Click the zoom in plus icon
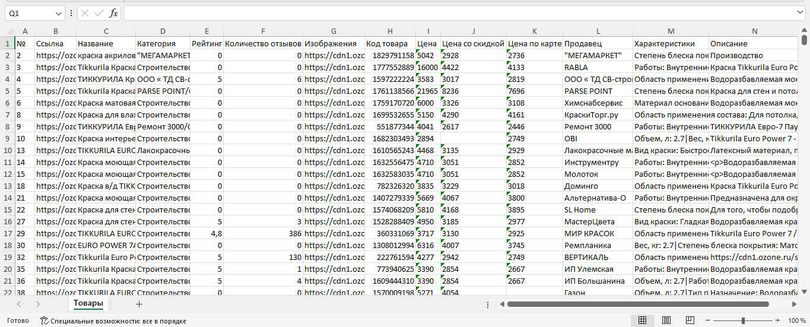The image size is (810, 327). (x=778, y=320)
